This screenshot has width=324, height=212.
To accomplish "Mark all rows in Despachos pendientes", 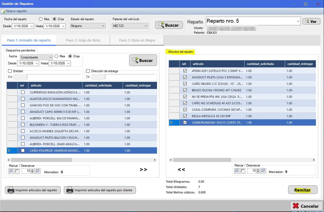I will coord(11,171).
